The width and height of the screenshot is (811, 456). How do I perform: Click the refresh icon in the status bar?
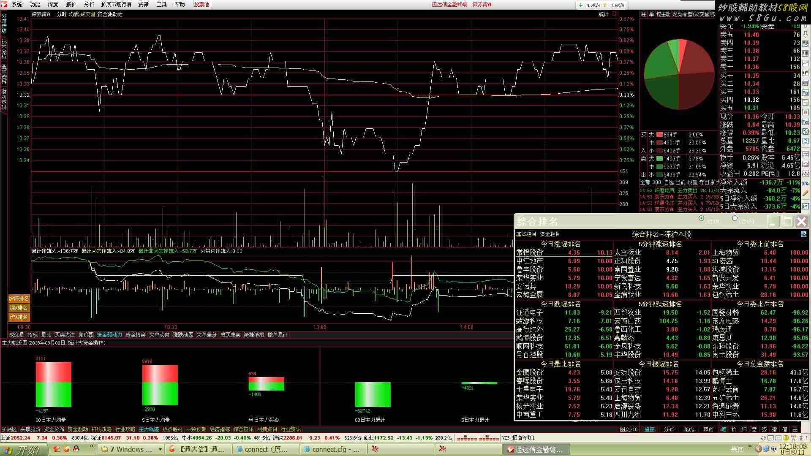click(x=764, y=438)
